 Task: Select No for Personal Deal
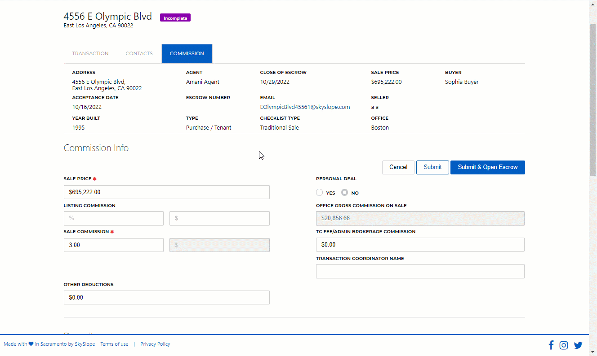pos(345,192)
